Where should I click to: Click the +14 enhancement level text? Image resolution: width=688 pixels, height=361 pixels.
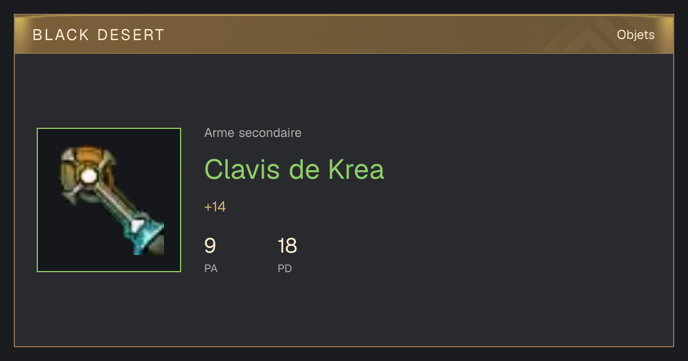pos(215,207)
